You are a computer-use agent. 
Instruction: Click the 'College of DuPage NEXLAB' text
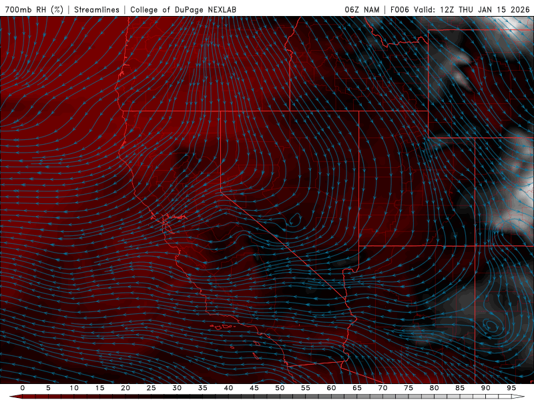pos(183,9)
